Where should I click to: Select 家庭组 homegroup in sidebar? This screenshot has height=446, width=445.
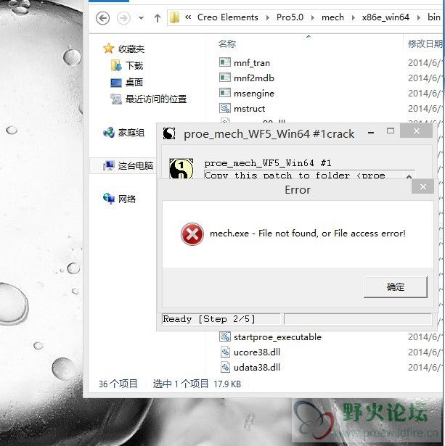coord(131,133)
